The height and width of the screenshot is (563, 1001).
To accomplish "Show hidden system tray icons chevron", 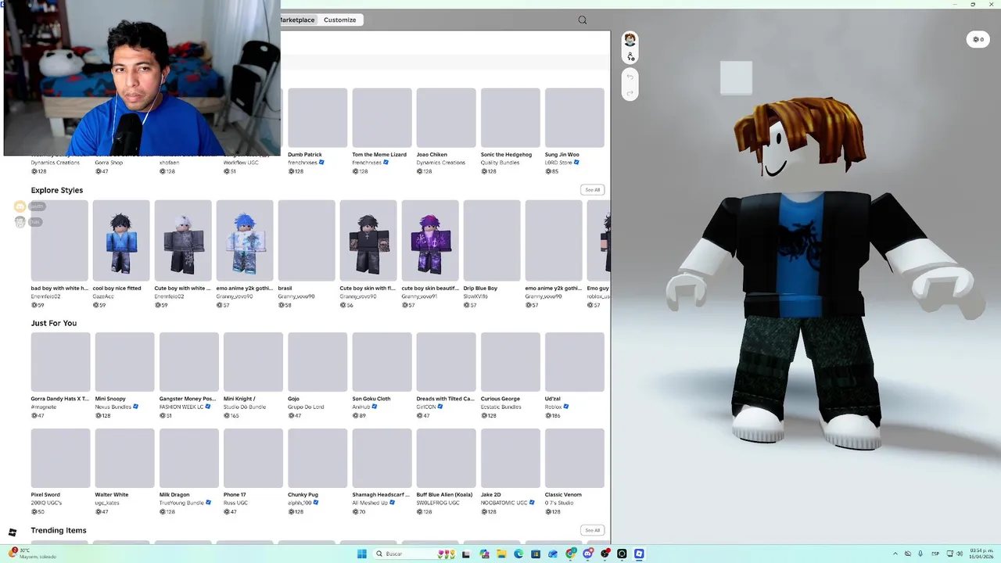I will click(x=895, y=554).
